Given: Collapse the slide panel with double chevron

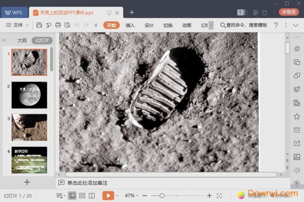Looking at the screenshot, I should 4,40.
